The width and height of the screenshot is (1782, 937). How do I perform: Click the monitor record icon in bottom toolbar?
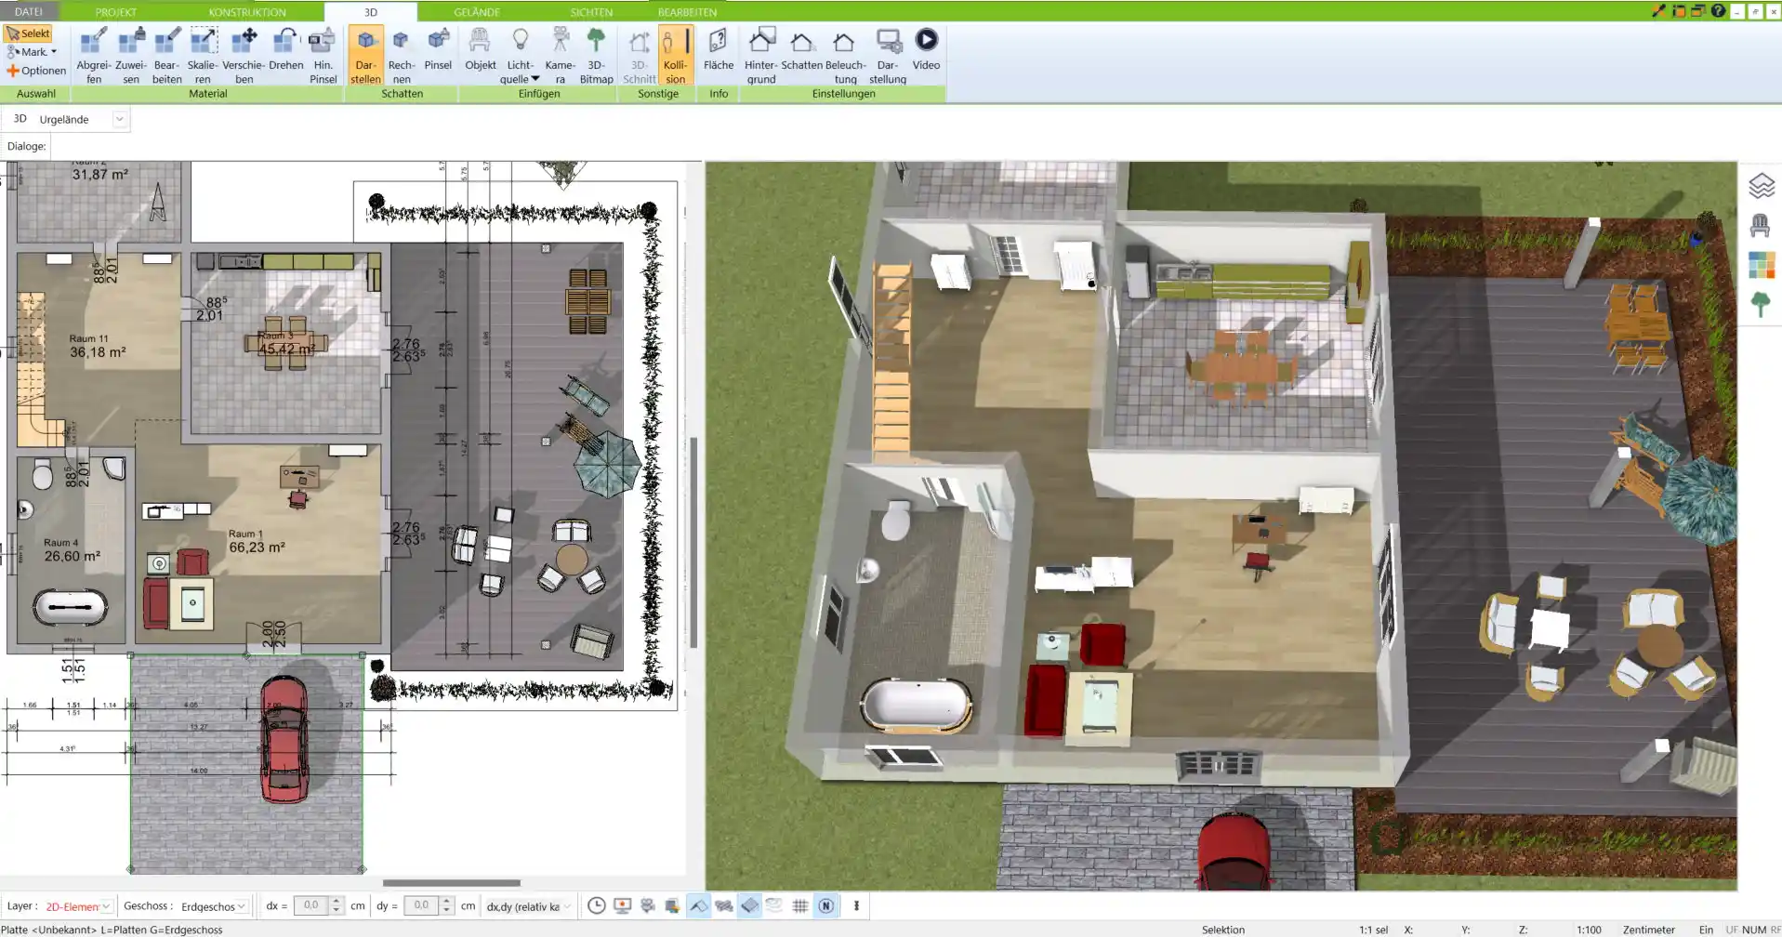[x=623, y=905]
